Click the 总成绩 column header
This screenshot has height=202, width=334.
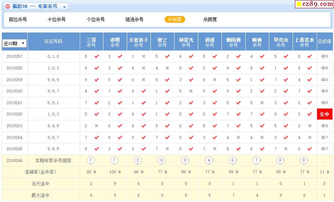325,42
